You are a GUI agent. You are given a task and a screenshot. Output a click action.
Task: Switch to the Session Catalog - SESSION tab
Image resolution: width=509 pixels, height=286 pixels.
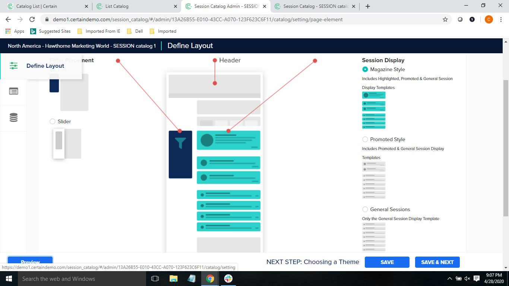click(316, 6)
